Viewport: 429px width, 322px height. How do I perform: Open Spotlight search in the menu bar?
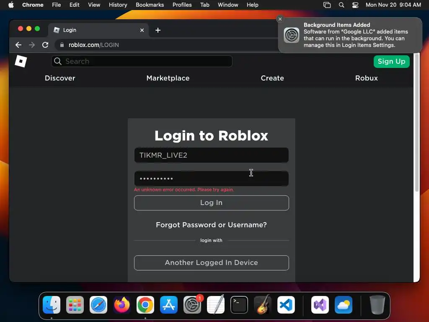pos(341,5)
